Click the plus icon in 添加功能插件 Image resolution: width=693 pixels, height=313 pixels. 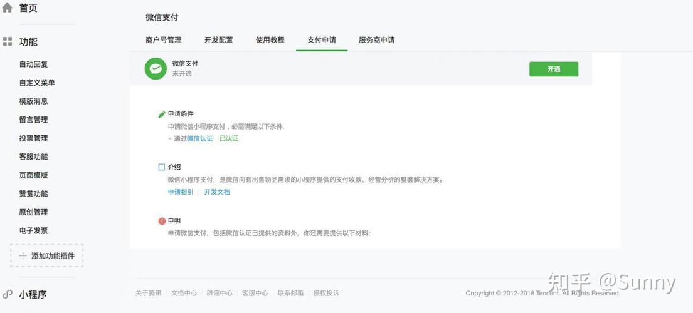pos(23,255)
